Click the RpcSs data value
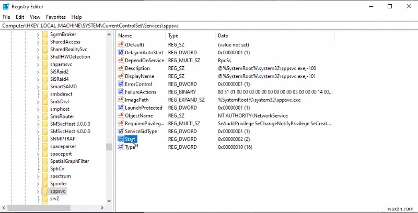 (x=224, y=60)
